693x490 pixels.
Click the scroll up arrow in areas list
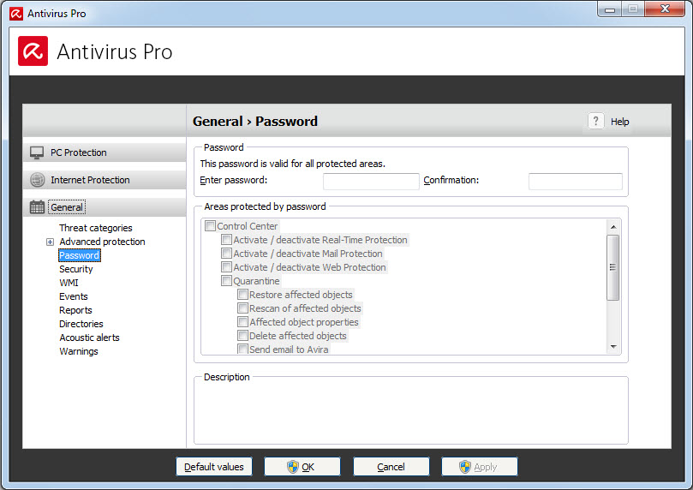coord(613,227)
